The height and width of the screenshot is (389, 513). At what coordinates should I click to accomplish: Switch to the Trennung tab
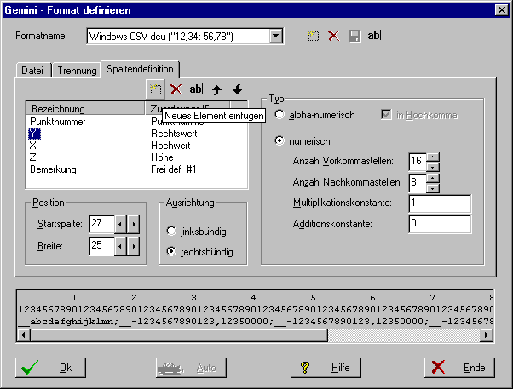pyautogui.click(x=77, y=71)
